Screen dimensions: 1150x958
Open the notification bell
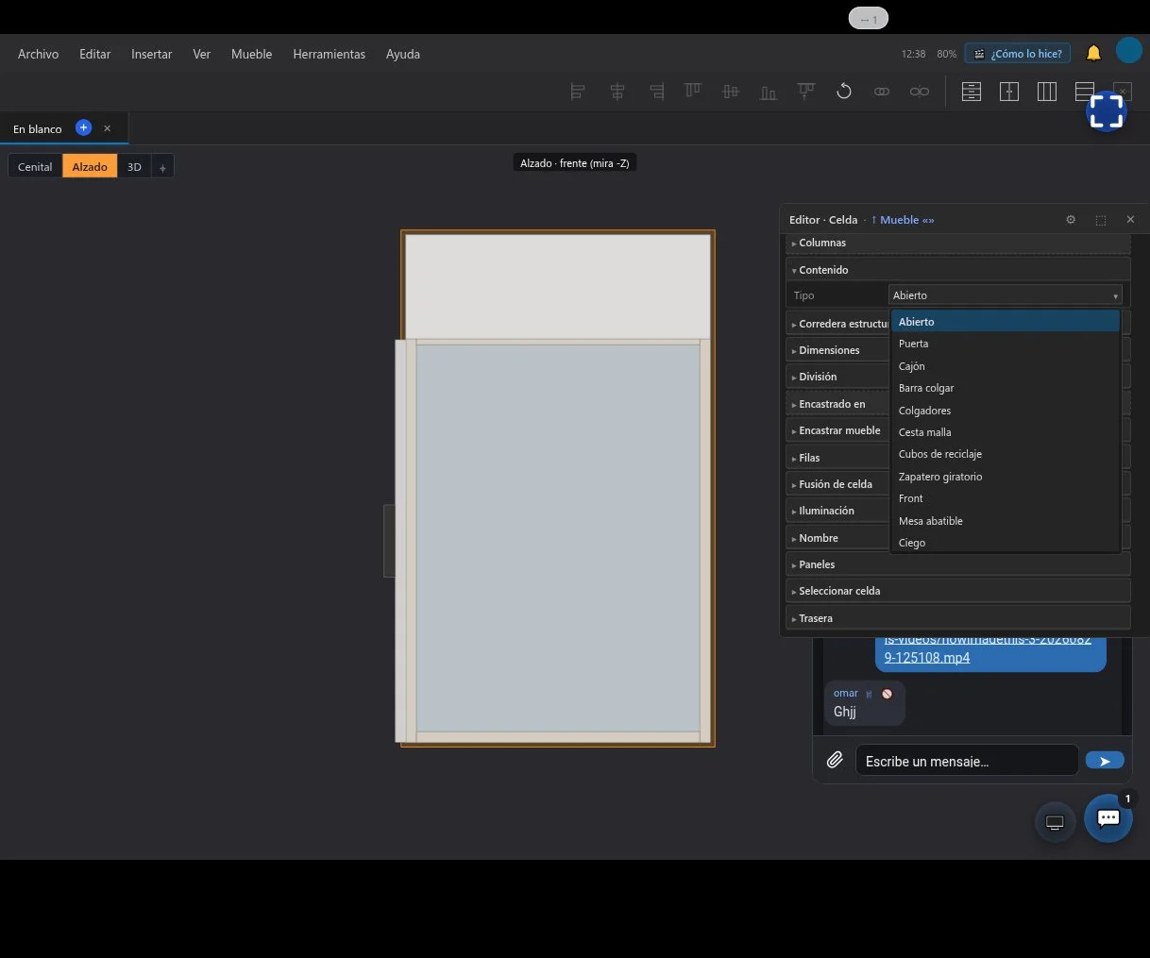point(1093,53)
